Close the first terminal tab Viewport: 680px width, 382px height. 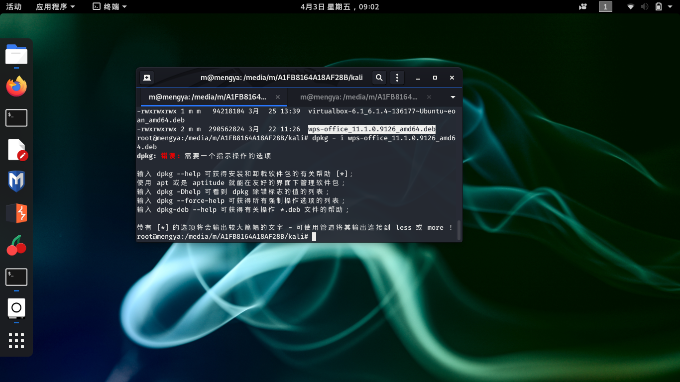[x=278, y=97]
